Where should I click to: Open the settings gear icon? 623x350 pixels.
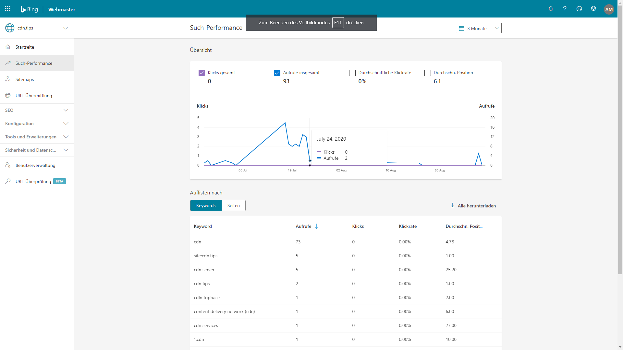(593, 9)
